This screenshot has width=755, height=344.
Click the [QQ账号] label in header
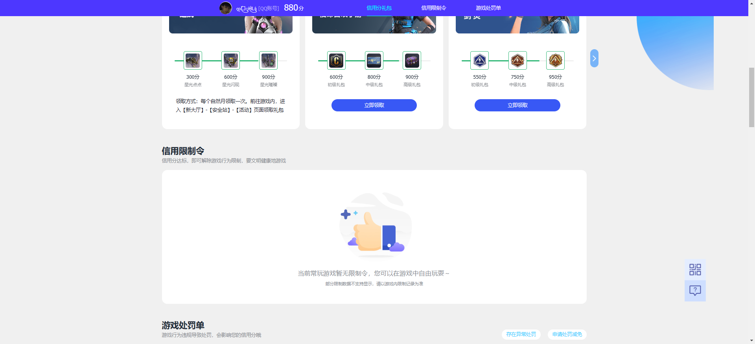269,8
